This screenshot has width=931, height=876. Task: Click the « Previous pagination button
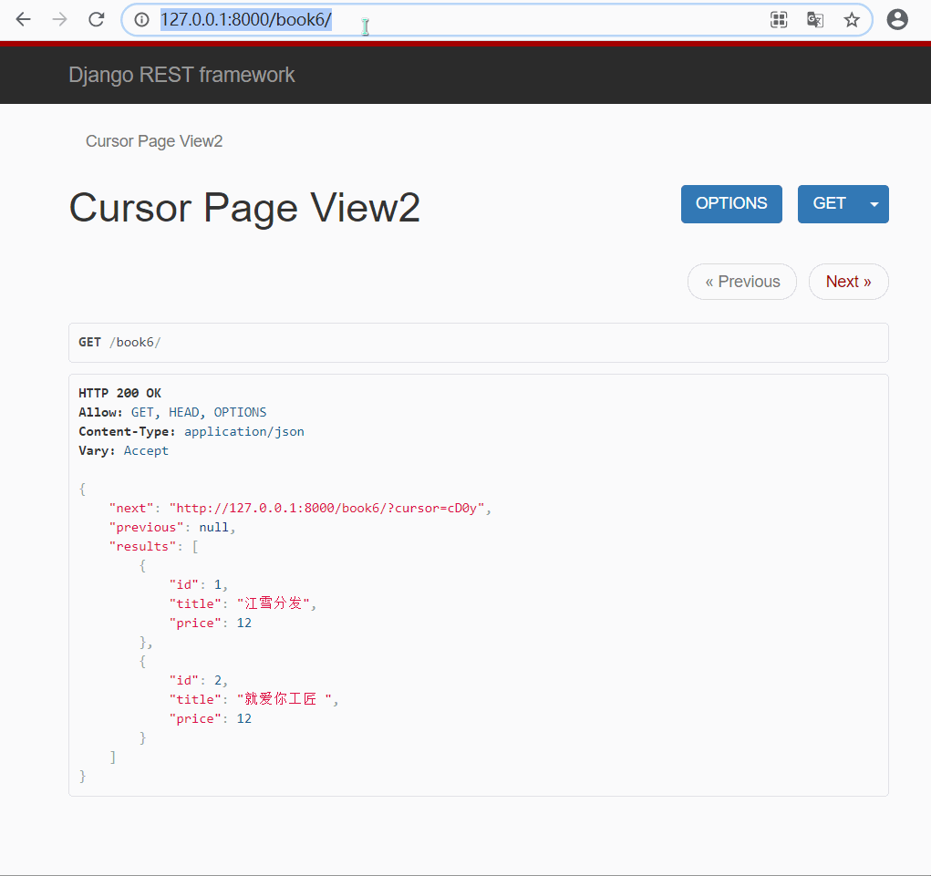point(741,282)
